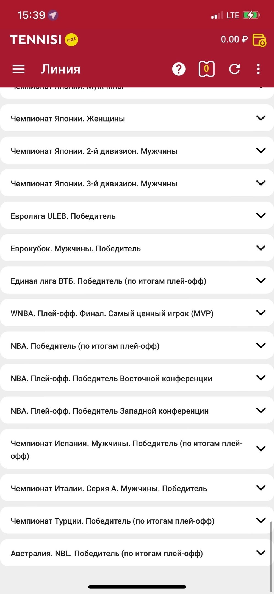Open the bet slip coupon icon
This screenshot has height=594, width=274.
(206, 69)
